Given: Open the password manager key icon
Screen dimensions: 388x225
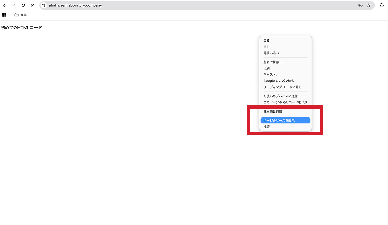Looking at the screenshot, I should click(360, 5).
